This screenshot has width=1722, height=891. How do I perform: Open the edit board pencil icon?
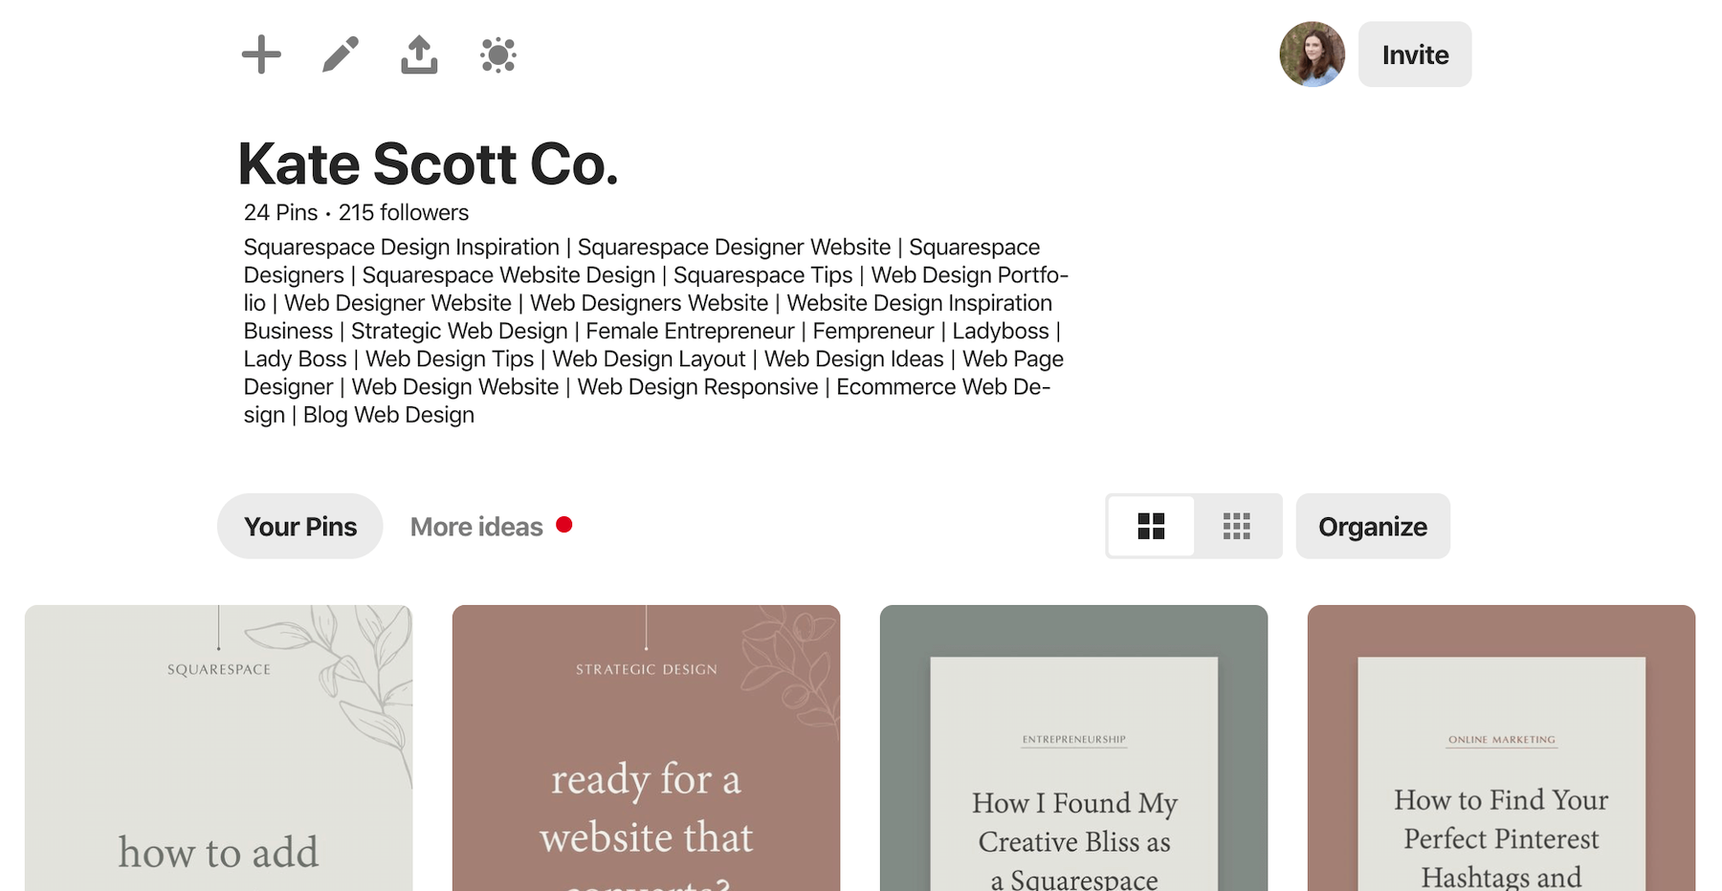point(341,54)
